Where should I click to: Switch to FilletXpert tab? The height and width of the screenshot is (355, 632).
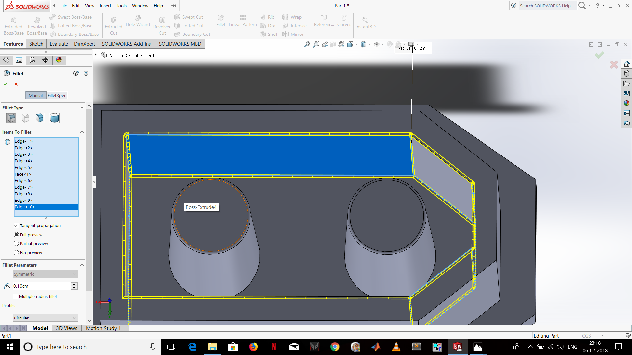click(56, 95)
